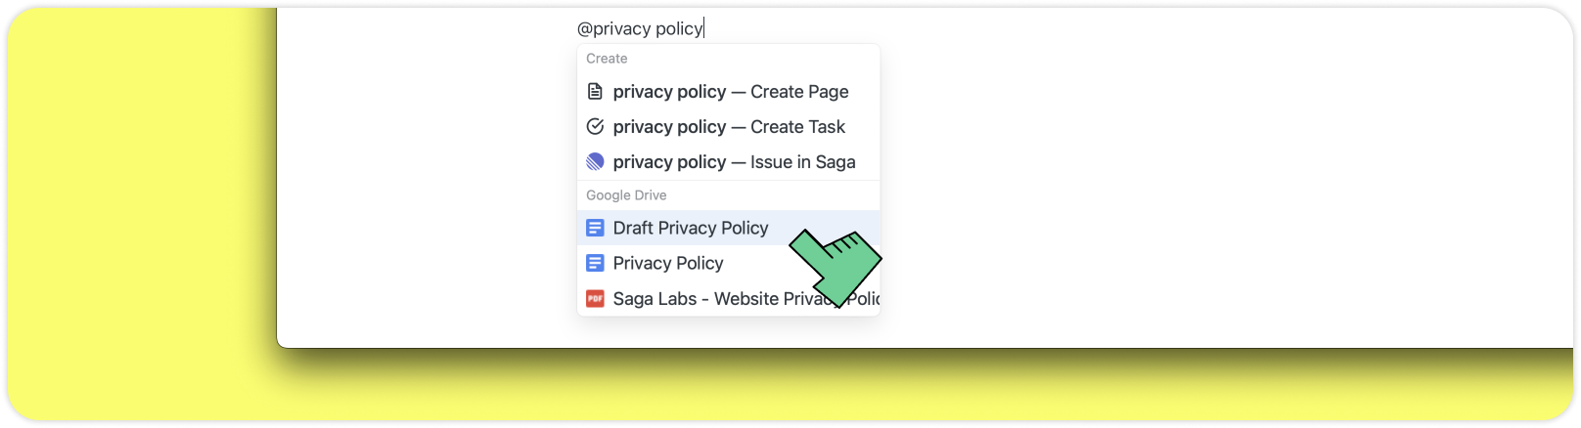Place cursor at end of "@privacy policy"
Image resolution: width=1581 pixels, height=428 pixels.
703,29
